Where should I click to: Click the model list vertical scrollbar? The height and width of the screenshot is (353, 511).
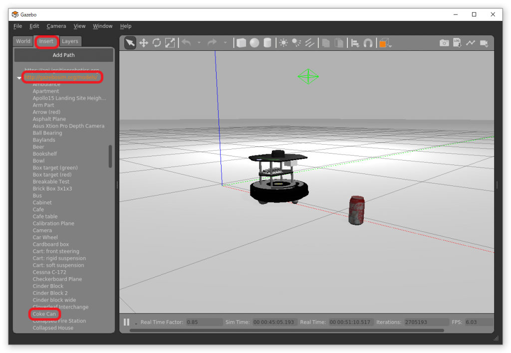point(110,156)
